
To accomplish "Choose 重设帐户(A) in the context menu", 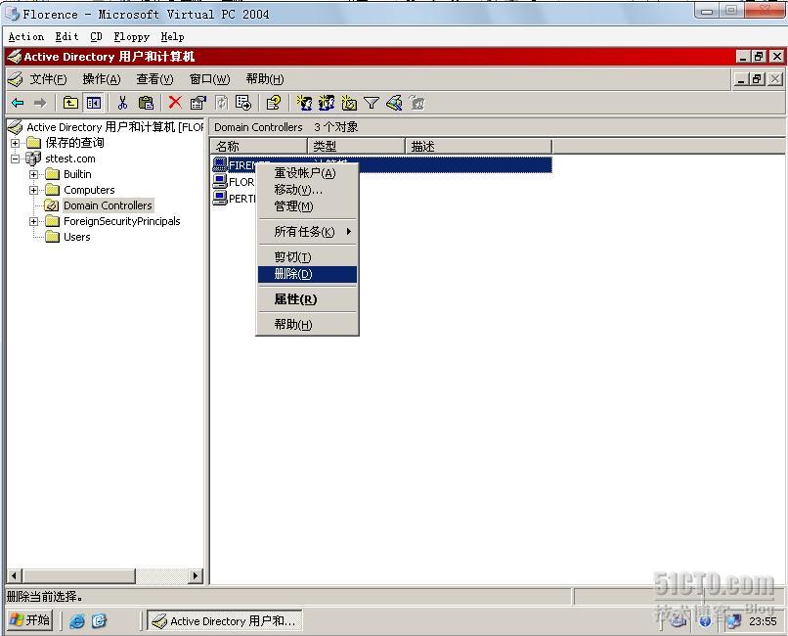I will coord(308,173).
